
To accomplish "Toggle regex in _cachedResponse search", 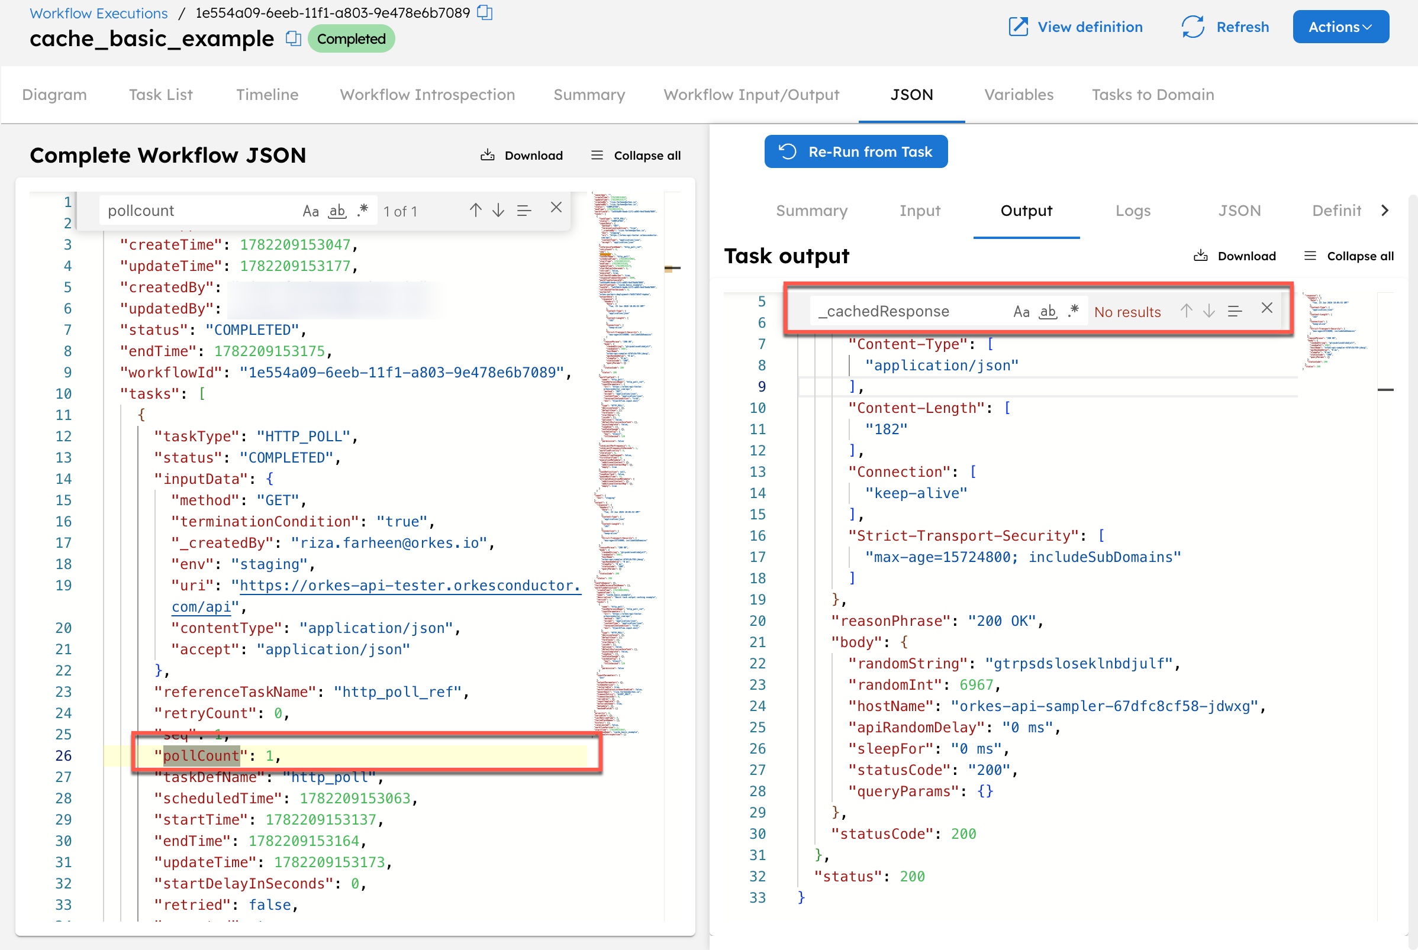I will click(1073, 310).
